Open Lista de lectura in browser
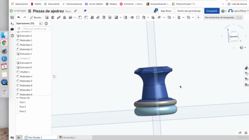Viewport: 249px width, 140px height. (x=237, y=4)
